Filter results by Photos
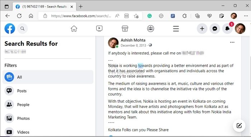 coord(48,118)
